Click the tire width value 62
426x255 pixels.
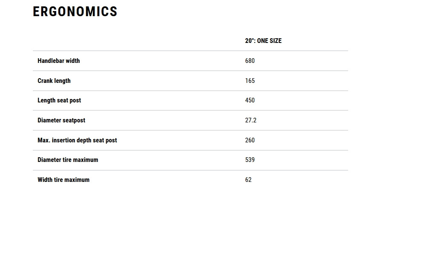click(x=248, y=180)
